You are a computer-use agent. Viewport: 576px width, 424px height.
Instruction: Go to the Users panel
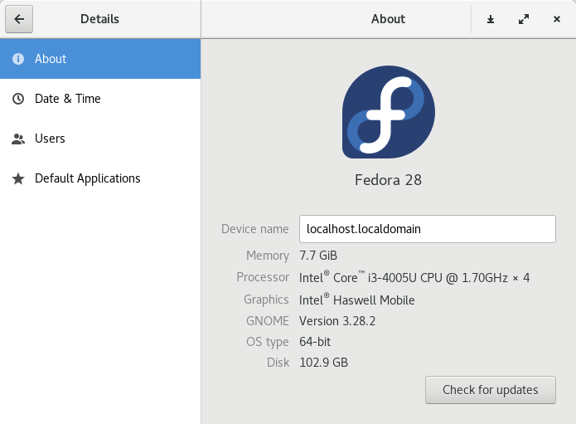pos(50,139)
